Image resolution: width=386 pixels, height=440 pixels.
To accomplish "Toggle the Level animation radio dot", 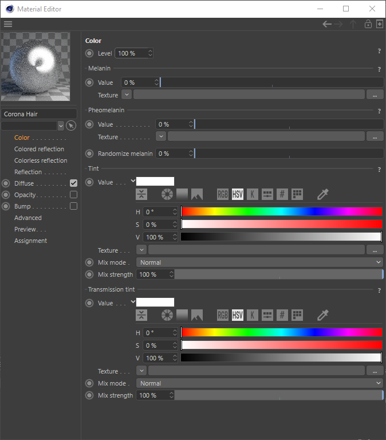I will [x=89, y=53].
